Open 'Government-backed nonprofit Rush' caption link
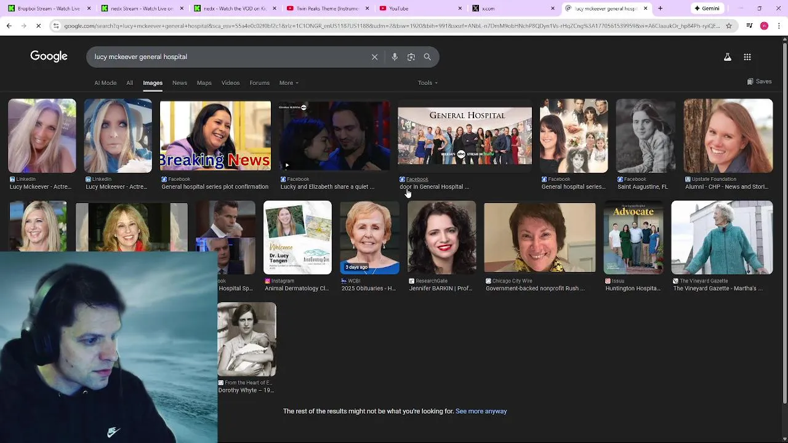The width and height of the screenshot is (788, 443). [536, 289]
